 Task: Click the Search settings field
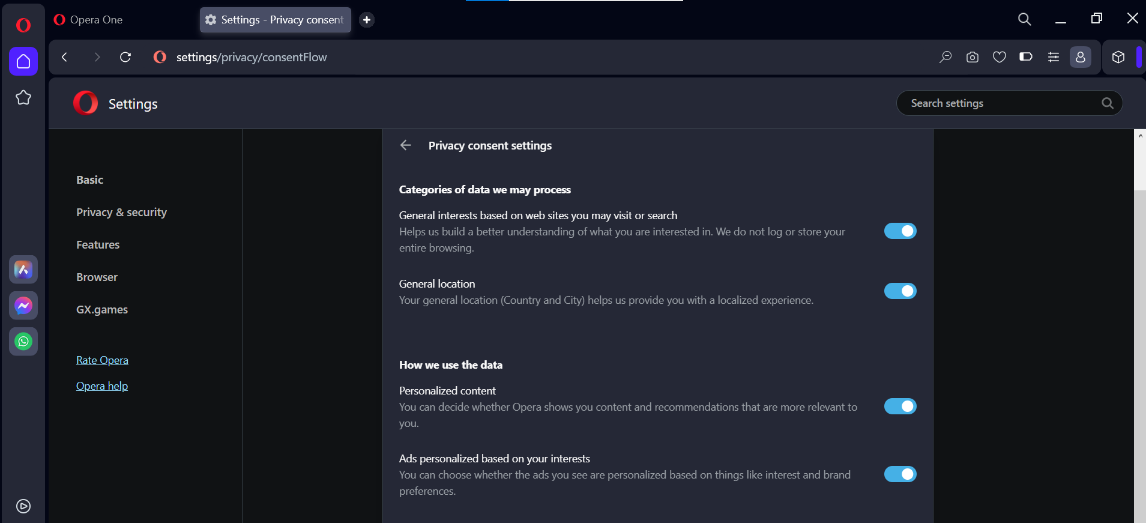[x=1003, y=103]
